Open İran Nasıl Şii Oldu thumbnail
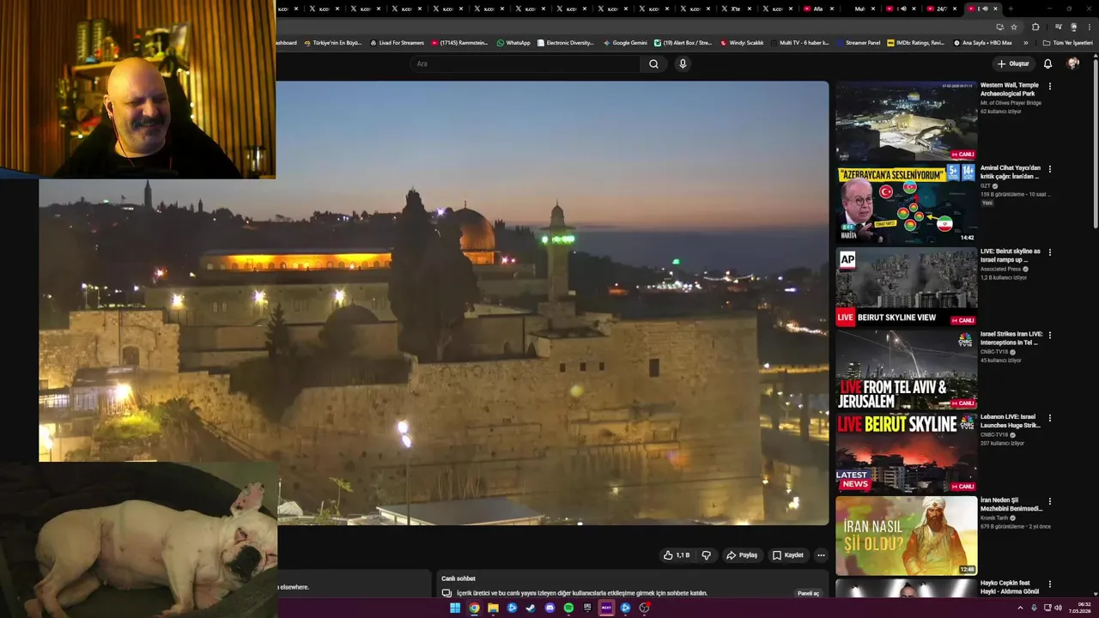1099x618 pixels. [907, 536]
